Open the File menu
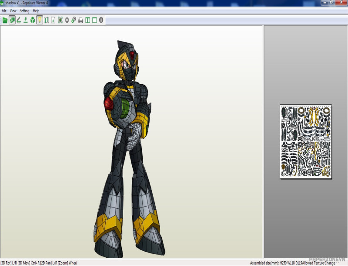This screenshot has width=348, height=266. (4, 10)
